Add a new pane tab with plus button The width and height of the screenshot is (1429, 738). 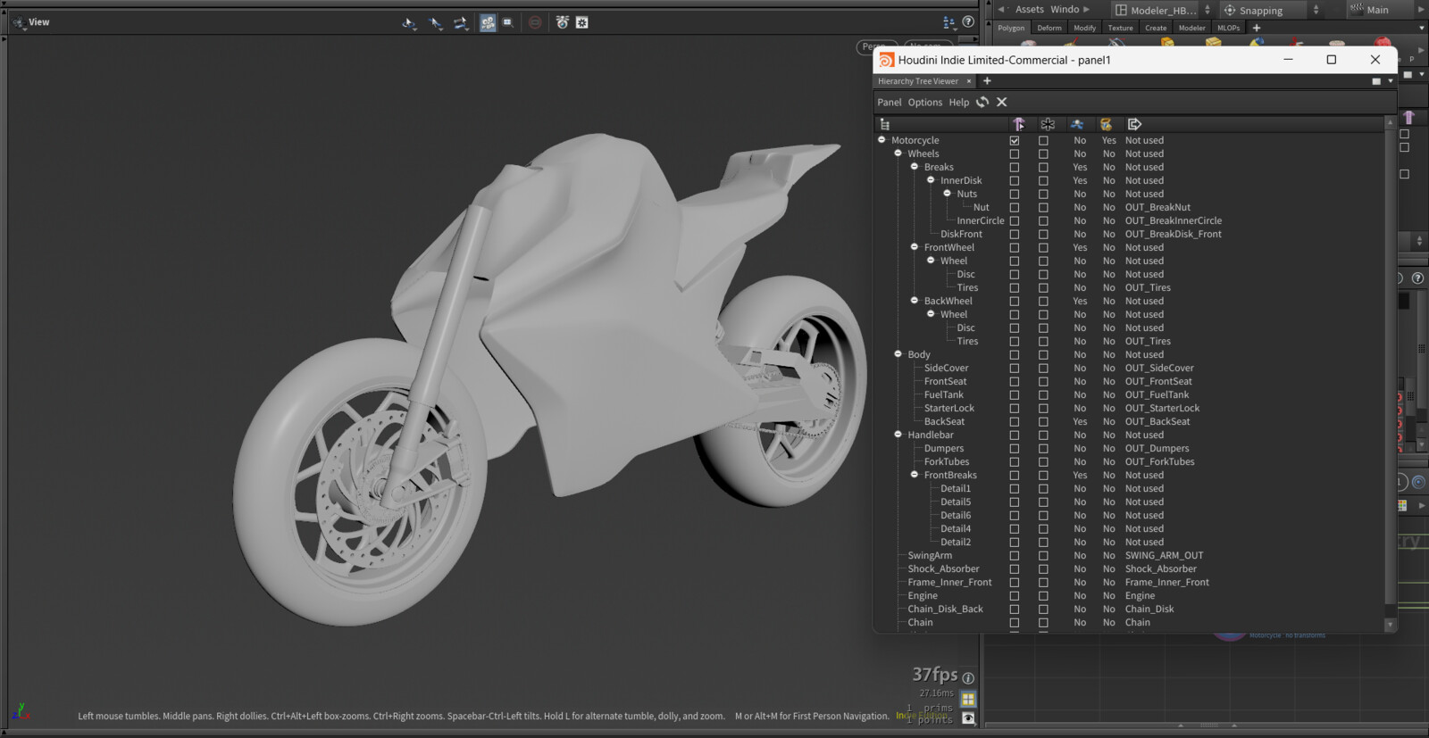pos(987,81)
